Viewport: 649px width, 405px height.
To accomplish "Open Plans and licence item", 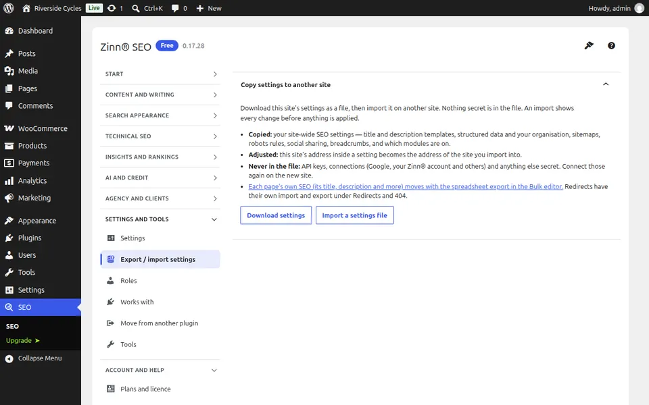I will click(x=160, y=389).
